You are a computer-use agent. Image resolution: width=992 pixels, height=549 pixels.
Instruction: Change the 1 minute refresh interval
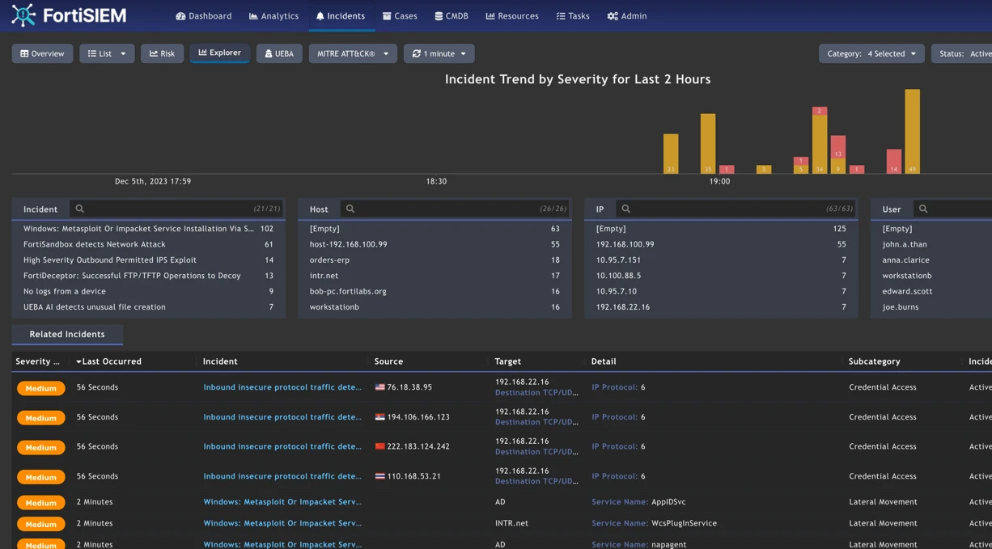tap(439, 53)
